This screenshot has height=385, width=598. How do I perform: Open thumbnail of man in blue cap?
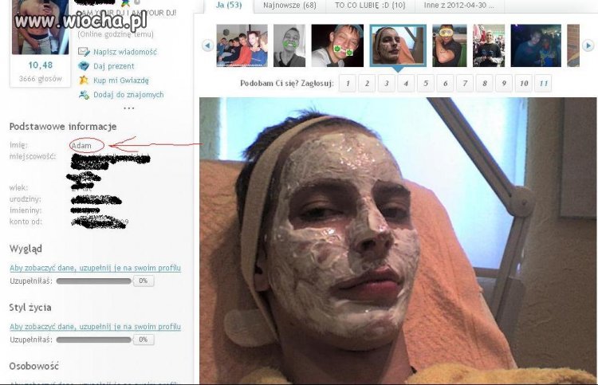[337, 45]
